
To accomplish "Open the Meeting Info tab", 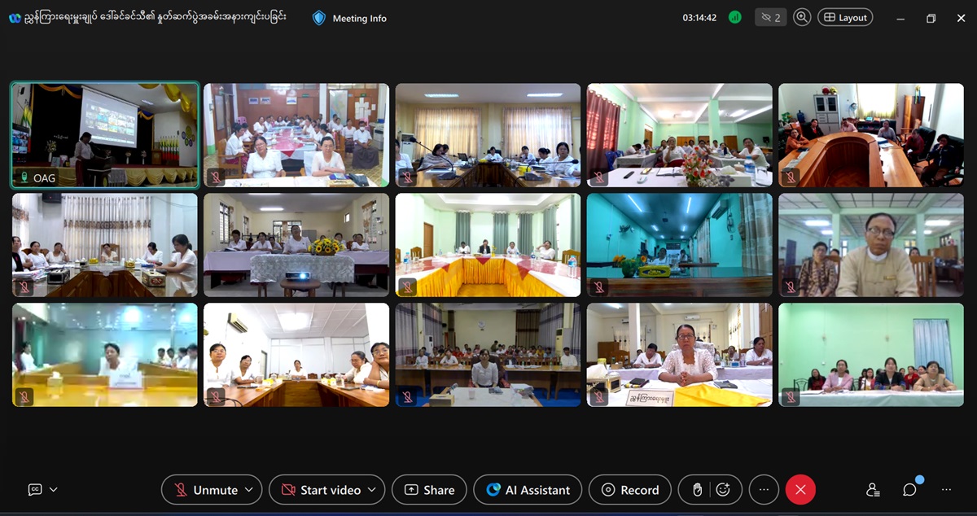I will 350,18.
